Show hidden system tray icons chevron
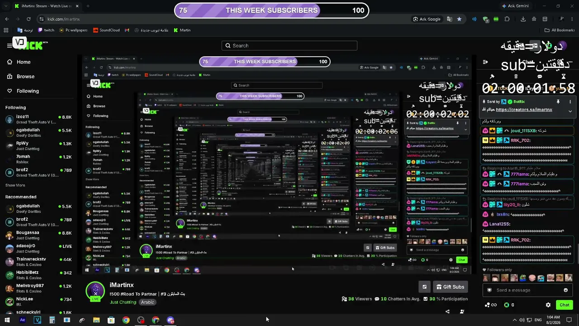Viewport: 579px width, 326px height. [x=514, y=320]
